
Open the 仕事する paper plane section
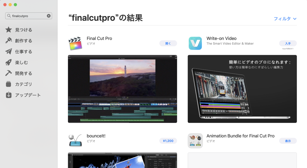click(x=8, y=51)
